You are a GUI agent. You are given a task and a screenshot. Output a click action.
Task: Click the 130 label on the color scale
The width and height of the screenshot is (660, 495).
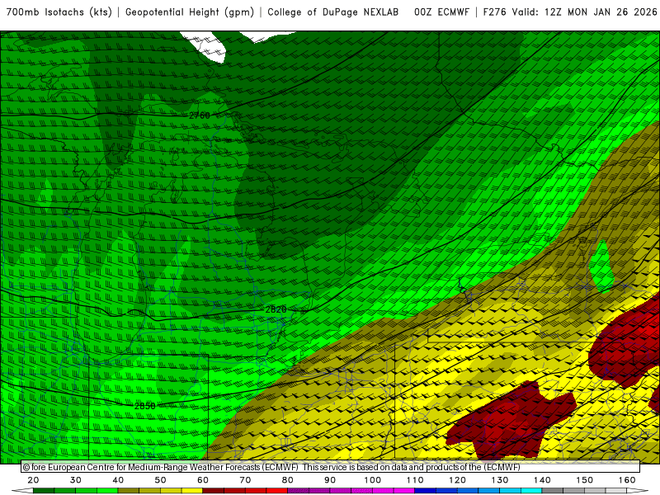tap(500, 480)
